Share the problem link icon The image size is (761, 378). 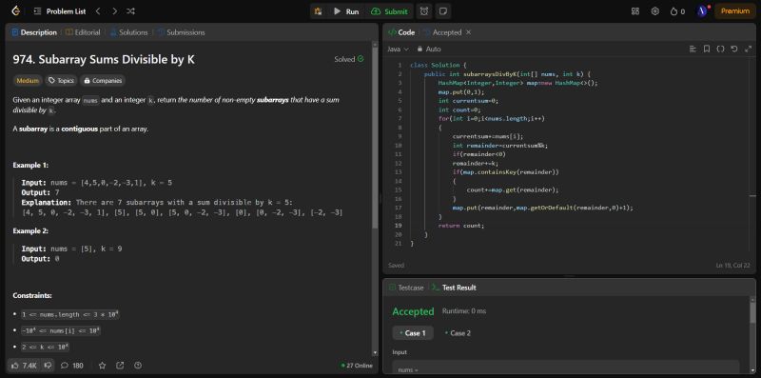click(120, 366)
